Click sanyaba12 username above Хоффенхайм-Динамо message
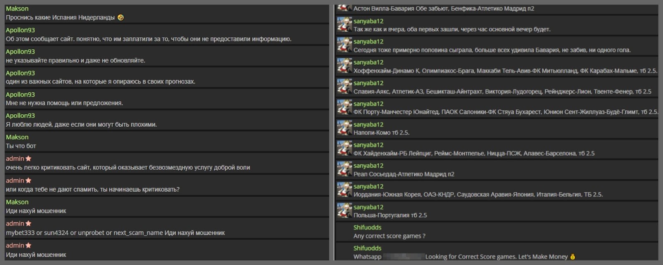The width and height of the screenshot is (663, 265). (368, 62)
